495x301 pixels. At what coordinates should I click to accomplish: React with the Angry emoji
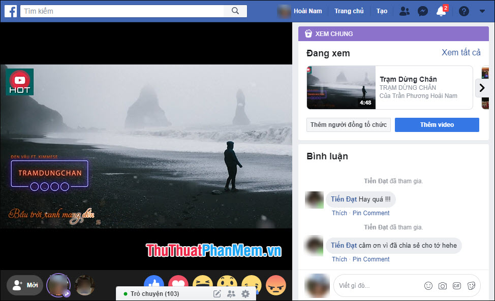coord(276,286)
